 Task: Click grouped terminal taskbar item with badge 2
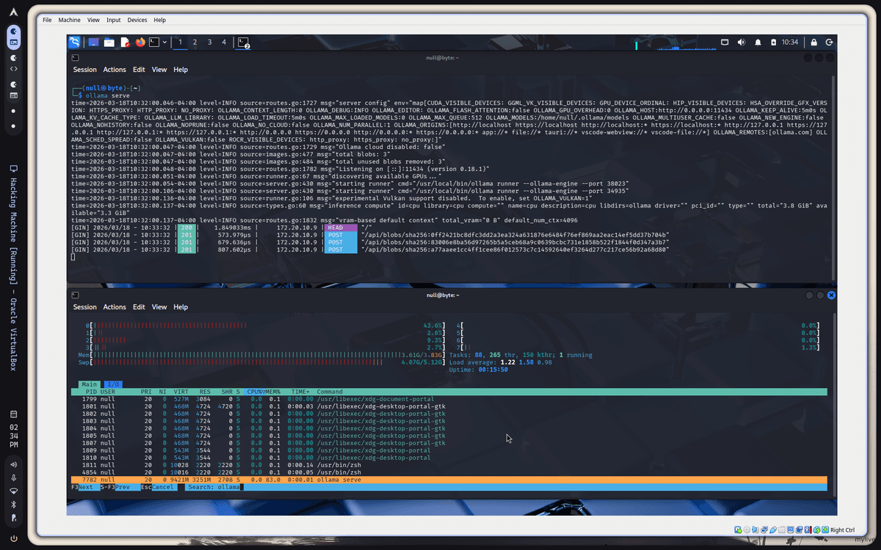244,43
